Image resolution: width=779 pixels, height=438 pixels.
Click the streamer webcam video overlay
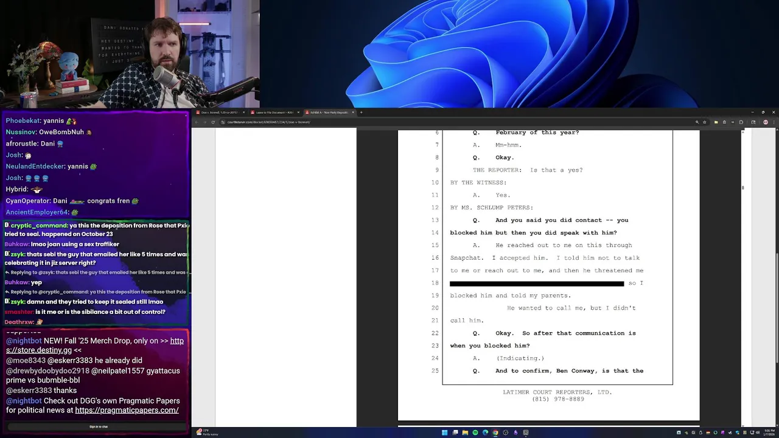(x=130, y=54)
